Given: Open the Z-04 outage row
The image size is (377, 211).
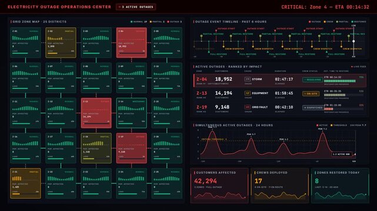Looking at the screenshot, I should [x=280, y=80].
